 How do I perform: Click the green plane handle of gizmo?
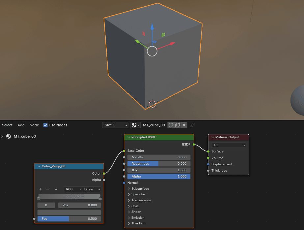point(163,35)
